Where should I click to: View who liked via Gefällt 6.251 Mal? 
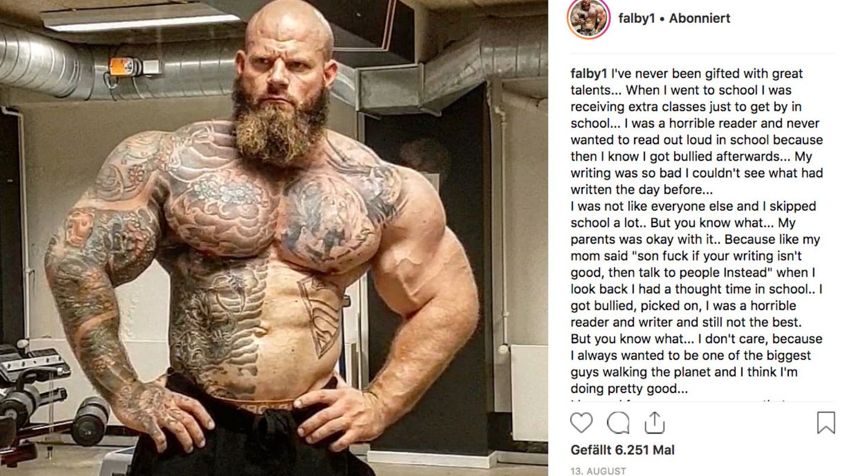pos(622,450)
